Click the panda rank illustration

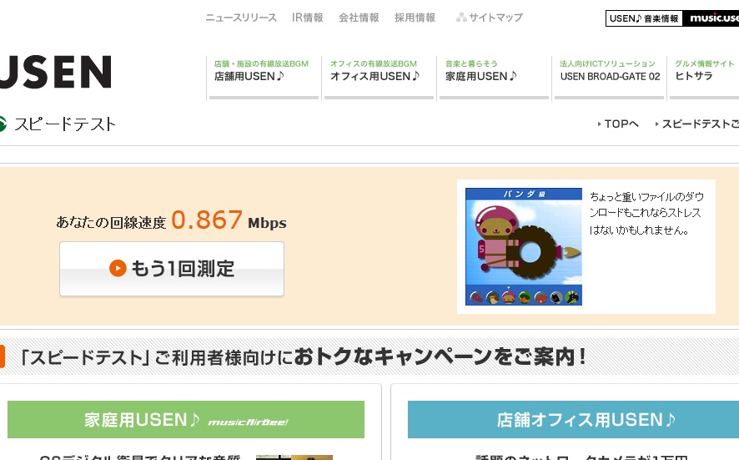(524, 247)
